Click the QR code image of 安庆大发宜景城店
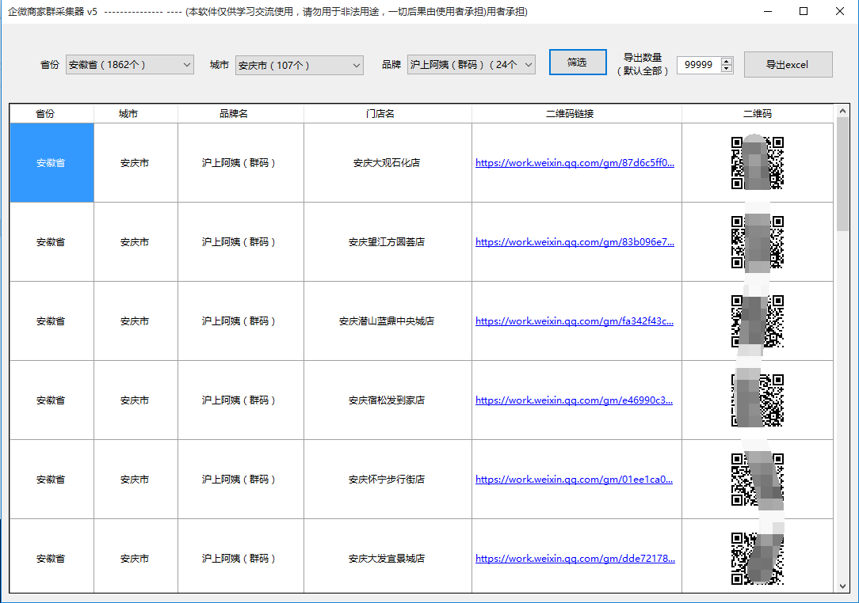The image size is (859, 603). point(758,558)
